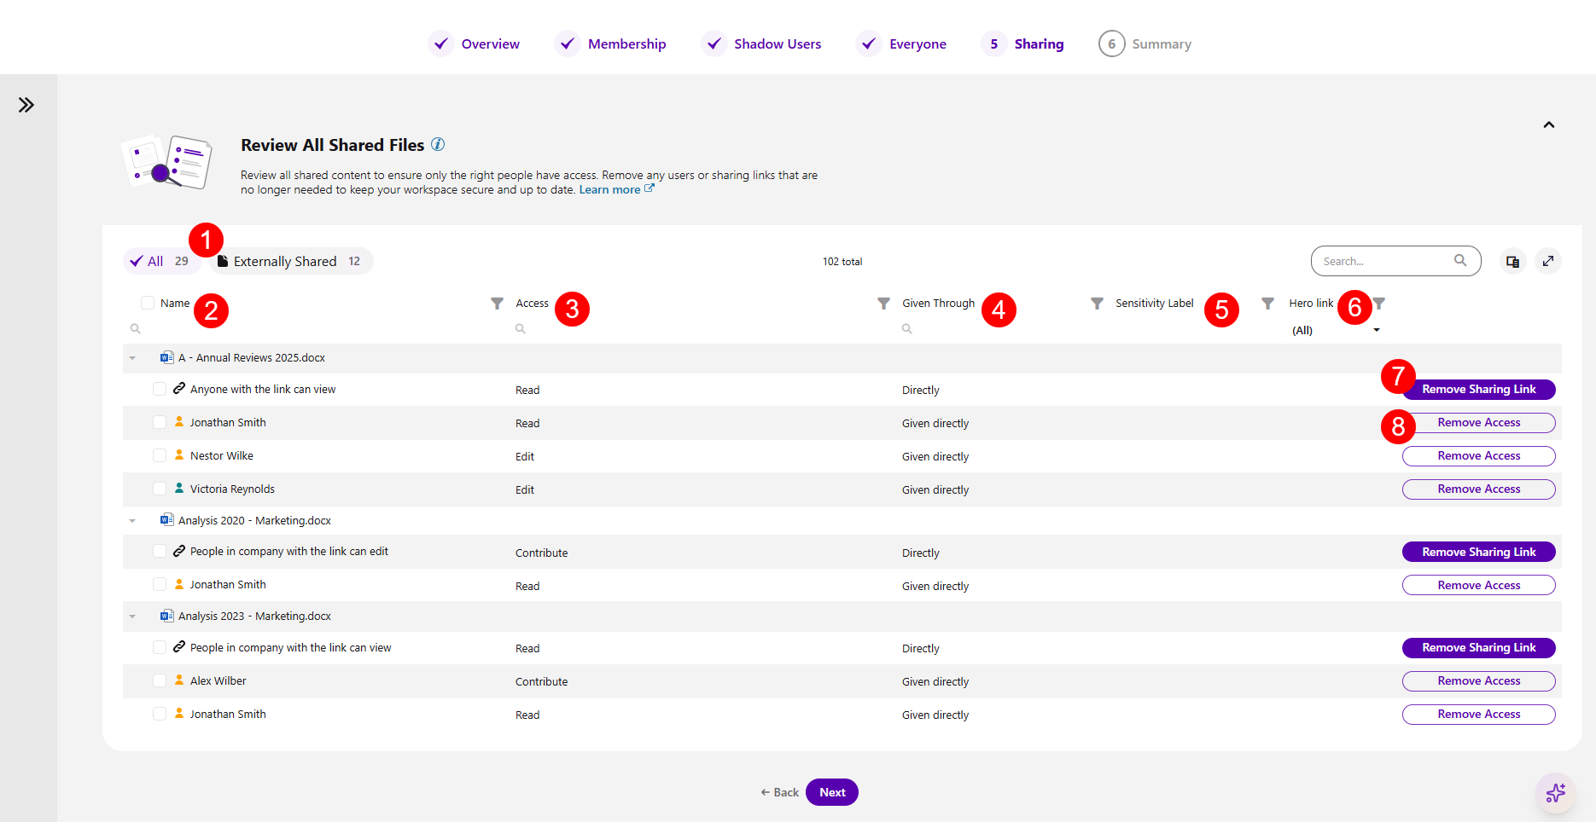Select the All 29 filter tab
This screenshot has height=822, width=1596.
161,261
